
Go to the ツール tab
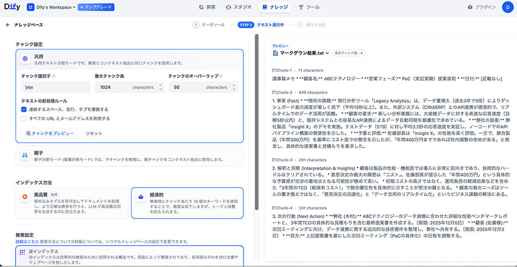(309, 7)
